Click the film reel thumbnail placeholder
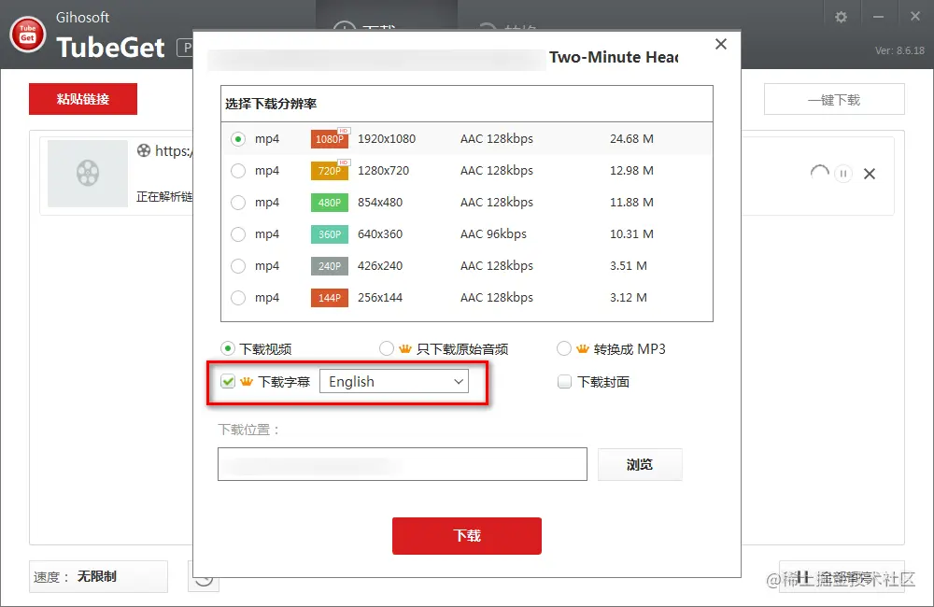934x607 pixels. [88, 174]
